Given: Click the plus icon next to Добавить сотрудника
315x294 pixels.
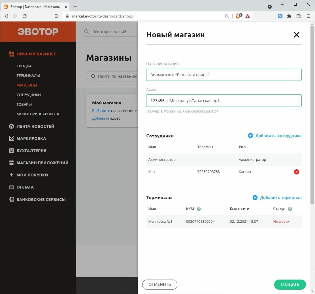Looking at the screenshot, I should 250,136.
